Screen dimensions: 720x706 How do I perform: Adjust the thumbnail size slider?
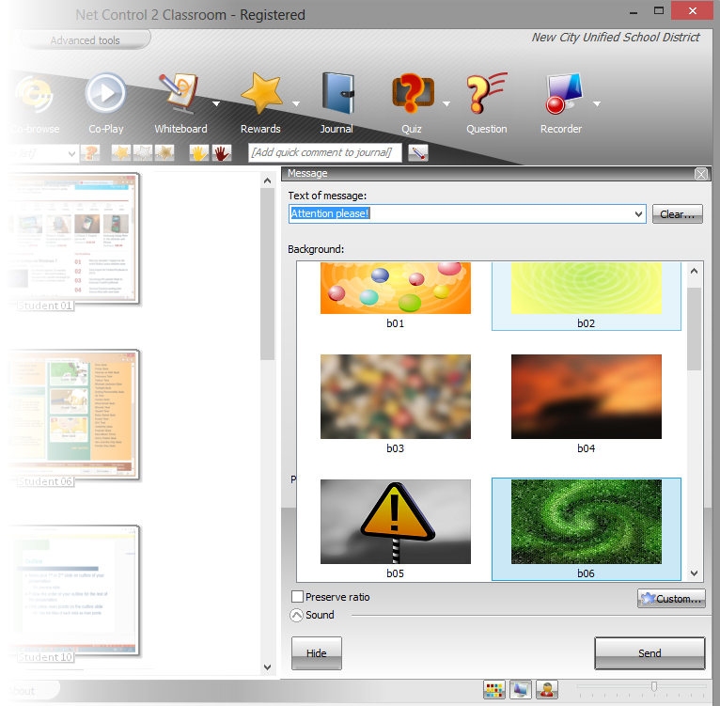654,686
